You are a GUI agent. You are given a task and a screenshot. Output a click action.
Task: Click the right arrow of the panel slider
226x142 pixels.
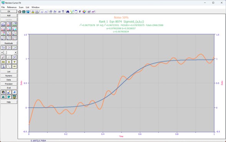[16, 52]
